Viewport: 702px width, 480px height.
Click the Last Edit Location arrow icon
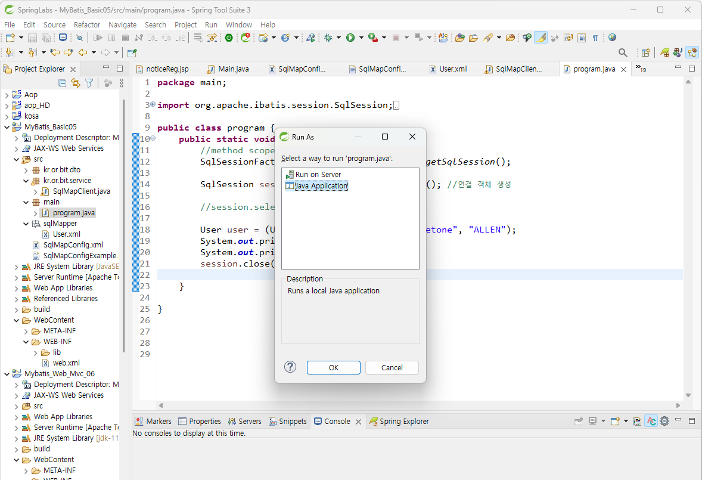[55, 52]
